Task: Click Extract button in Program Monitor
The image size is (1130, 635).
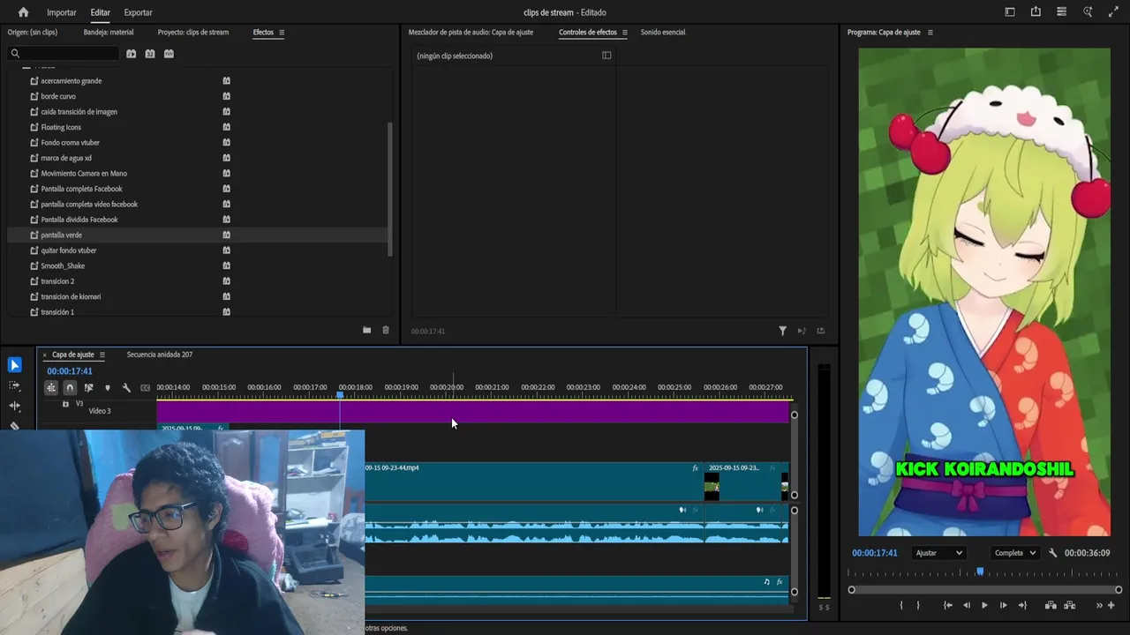Action: (1070, 605)
